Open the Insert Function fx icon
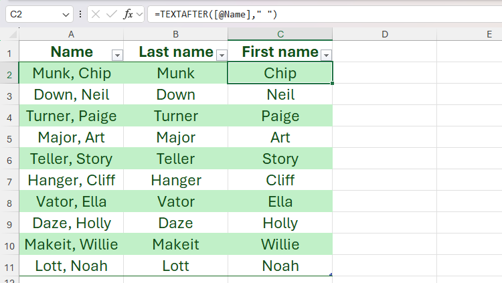This screenshot has height=283, width=502. [x=128, y=14]
